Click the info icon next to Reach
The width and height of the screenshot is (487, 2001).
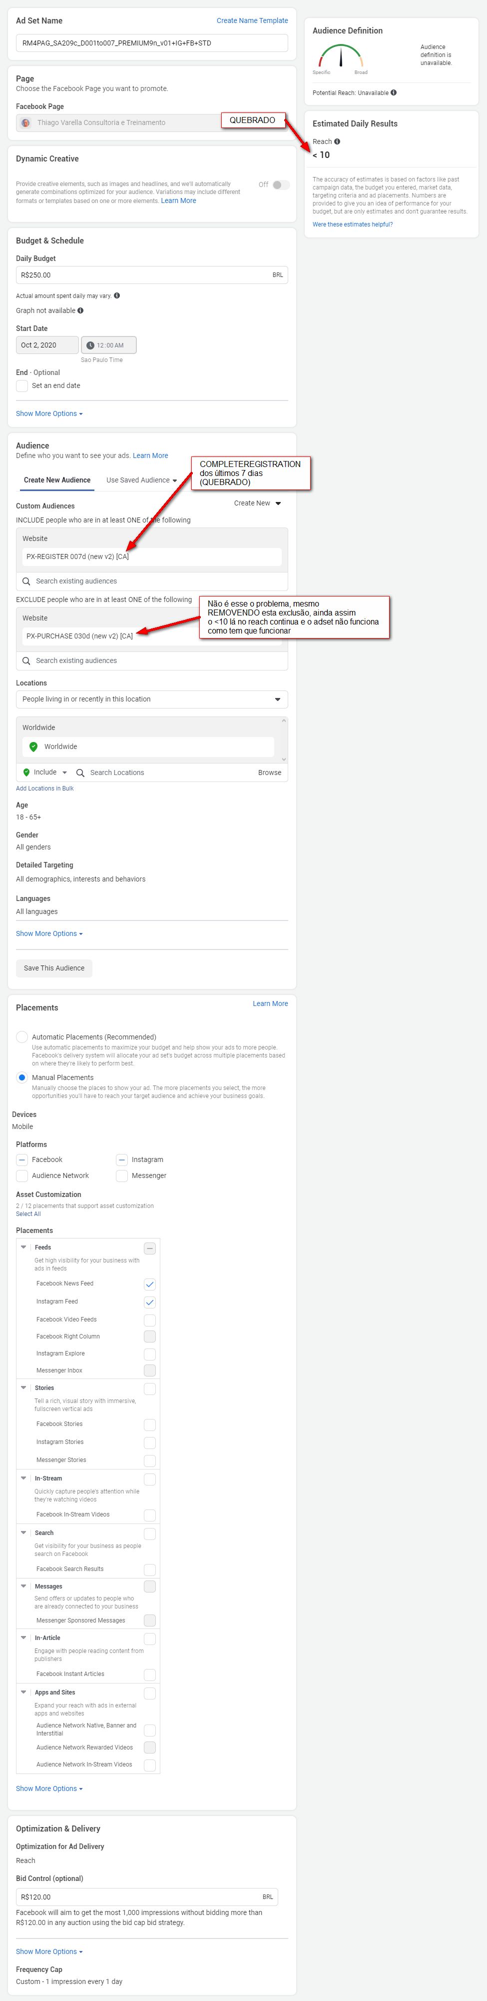pyautogui.click(x=337, y=142)
